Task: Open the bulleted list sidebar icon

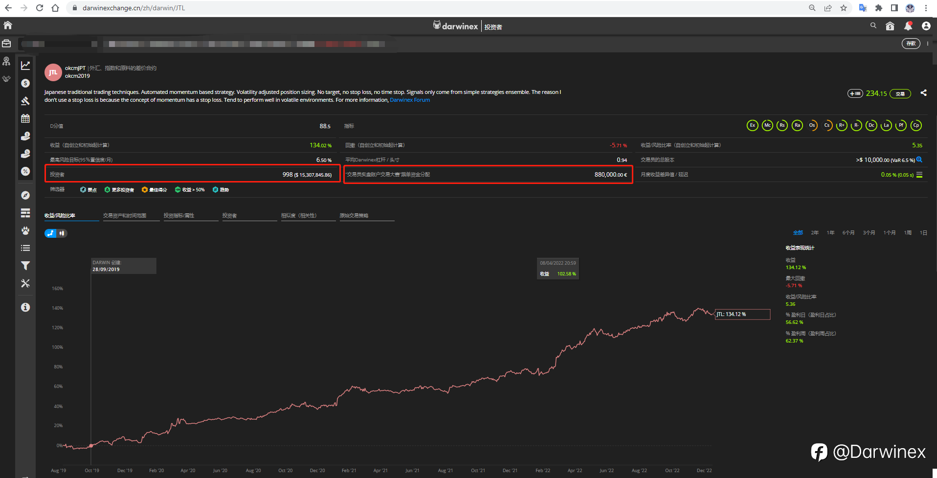Action: (25, 248)
